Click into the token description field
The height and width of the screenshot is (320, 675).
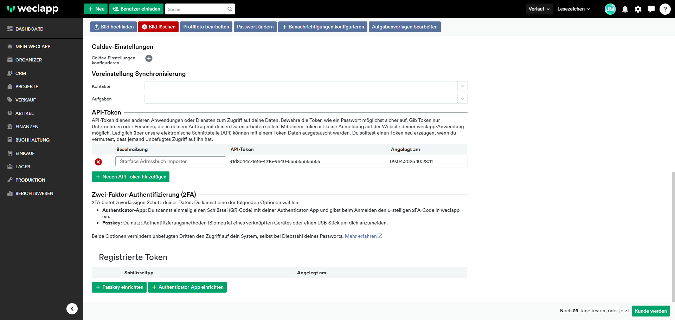coord(170,162)
